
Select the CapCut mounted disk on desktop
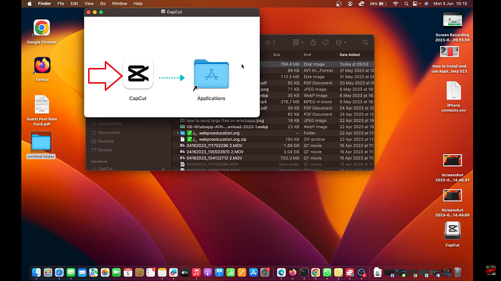(452, 230)
